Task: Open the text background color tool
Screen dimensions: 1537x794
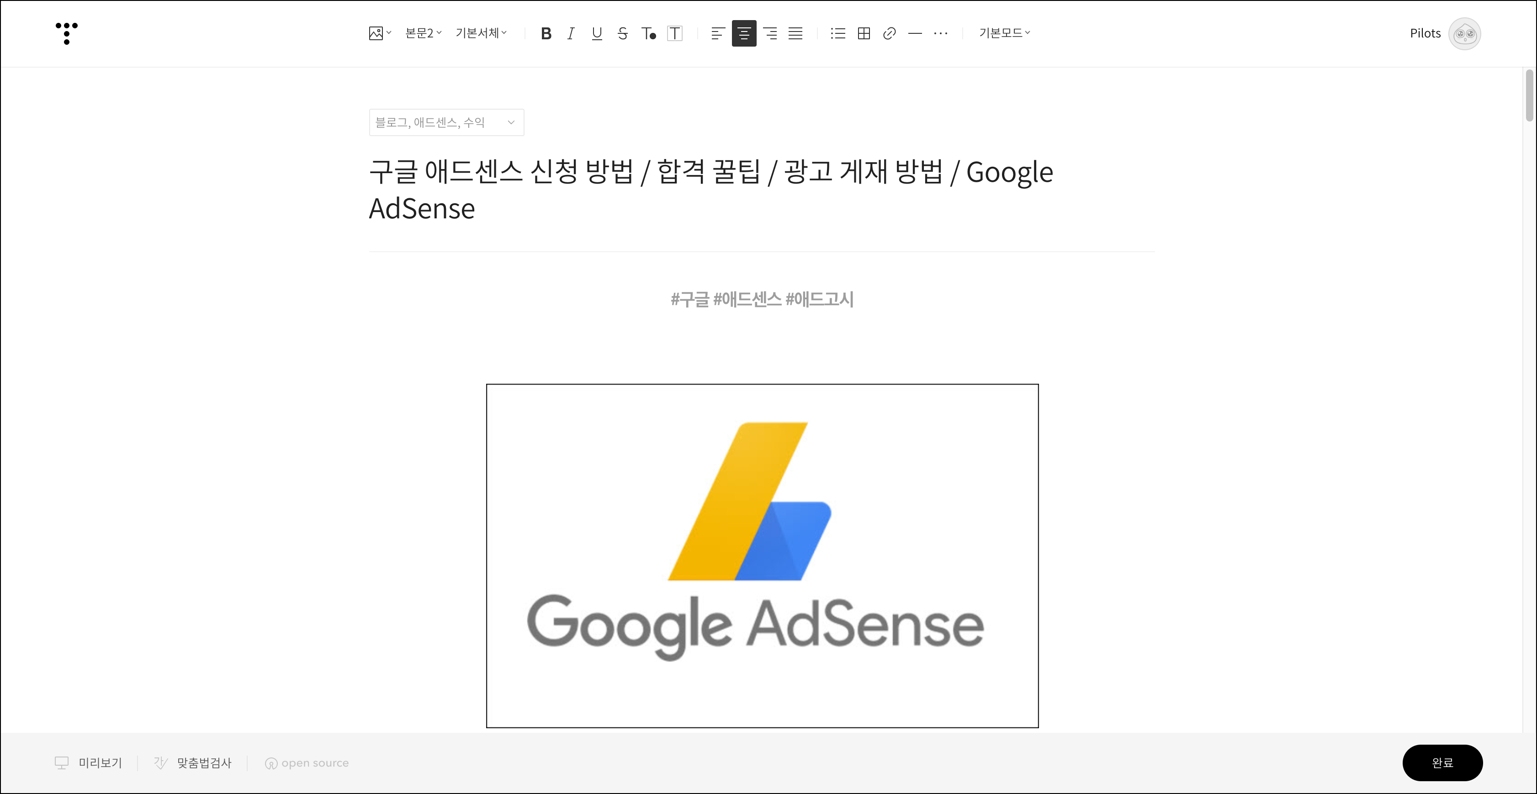Action: pos(675,33)
